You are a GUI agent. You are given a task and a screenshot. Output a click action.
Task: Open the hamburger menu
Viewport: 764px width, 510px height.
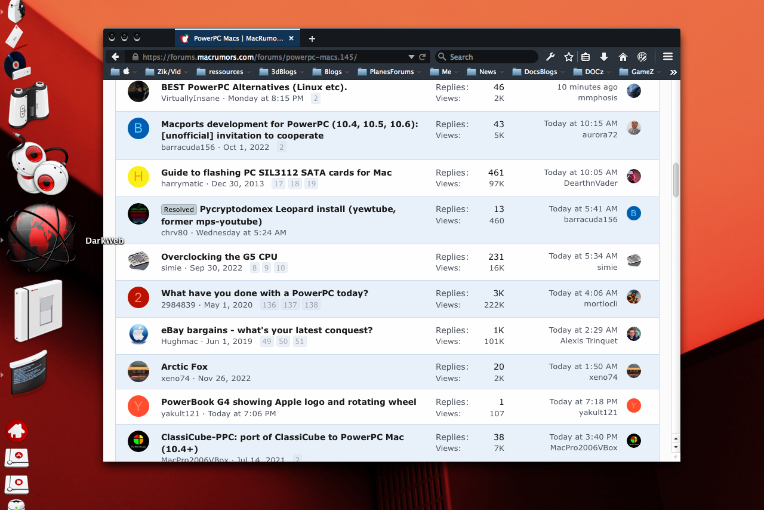pyautogui.click(x=668, y=57)
